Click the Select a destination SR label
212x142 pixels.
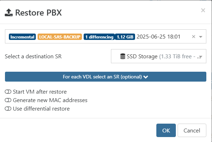pyautogui.click(x=33, y=56)
